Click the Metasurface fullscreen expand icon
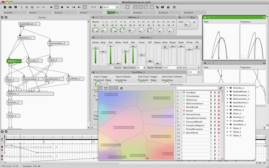This screenshot has width=269, height=168. [106, 88]
